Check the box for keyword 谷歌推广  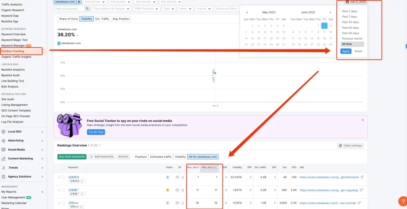(64, 190)
